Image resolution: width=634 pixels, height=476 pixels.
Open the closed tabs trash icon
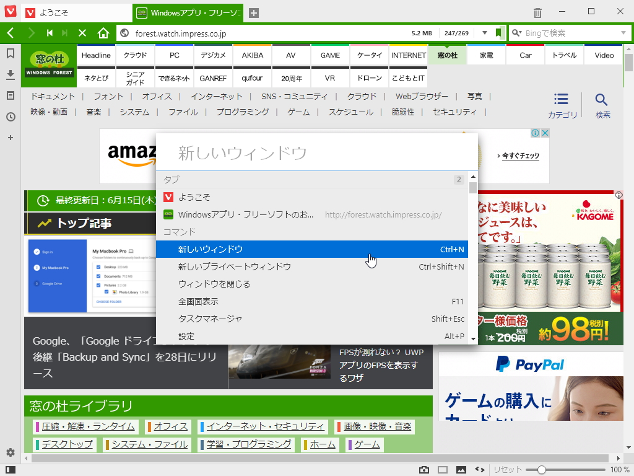pyautogui.click(x=536, y=11)
